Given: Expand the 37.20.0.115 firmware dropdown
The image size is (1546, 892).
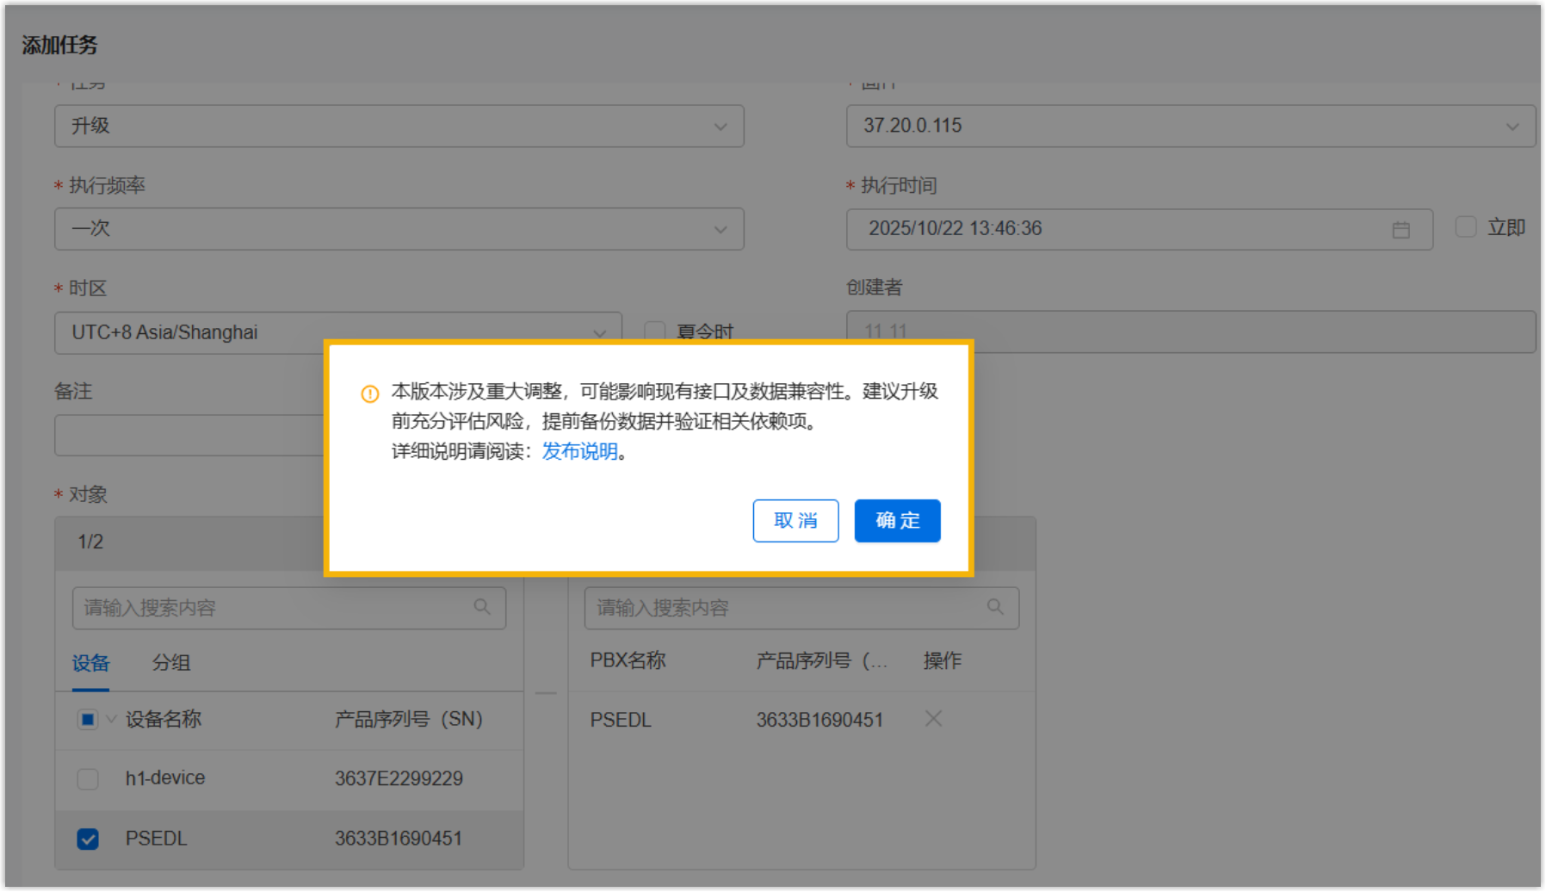Looking at the screenshot, I should pos(1190,127).
